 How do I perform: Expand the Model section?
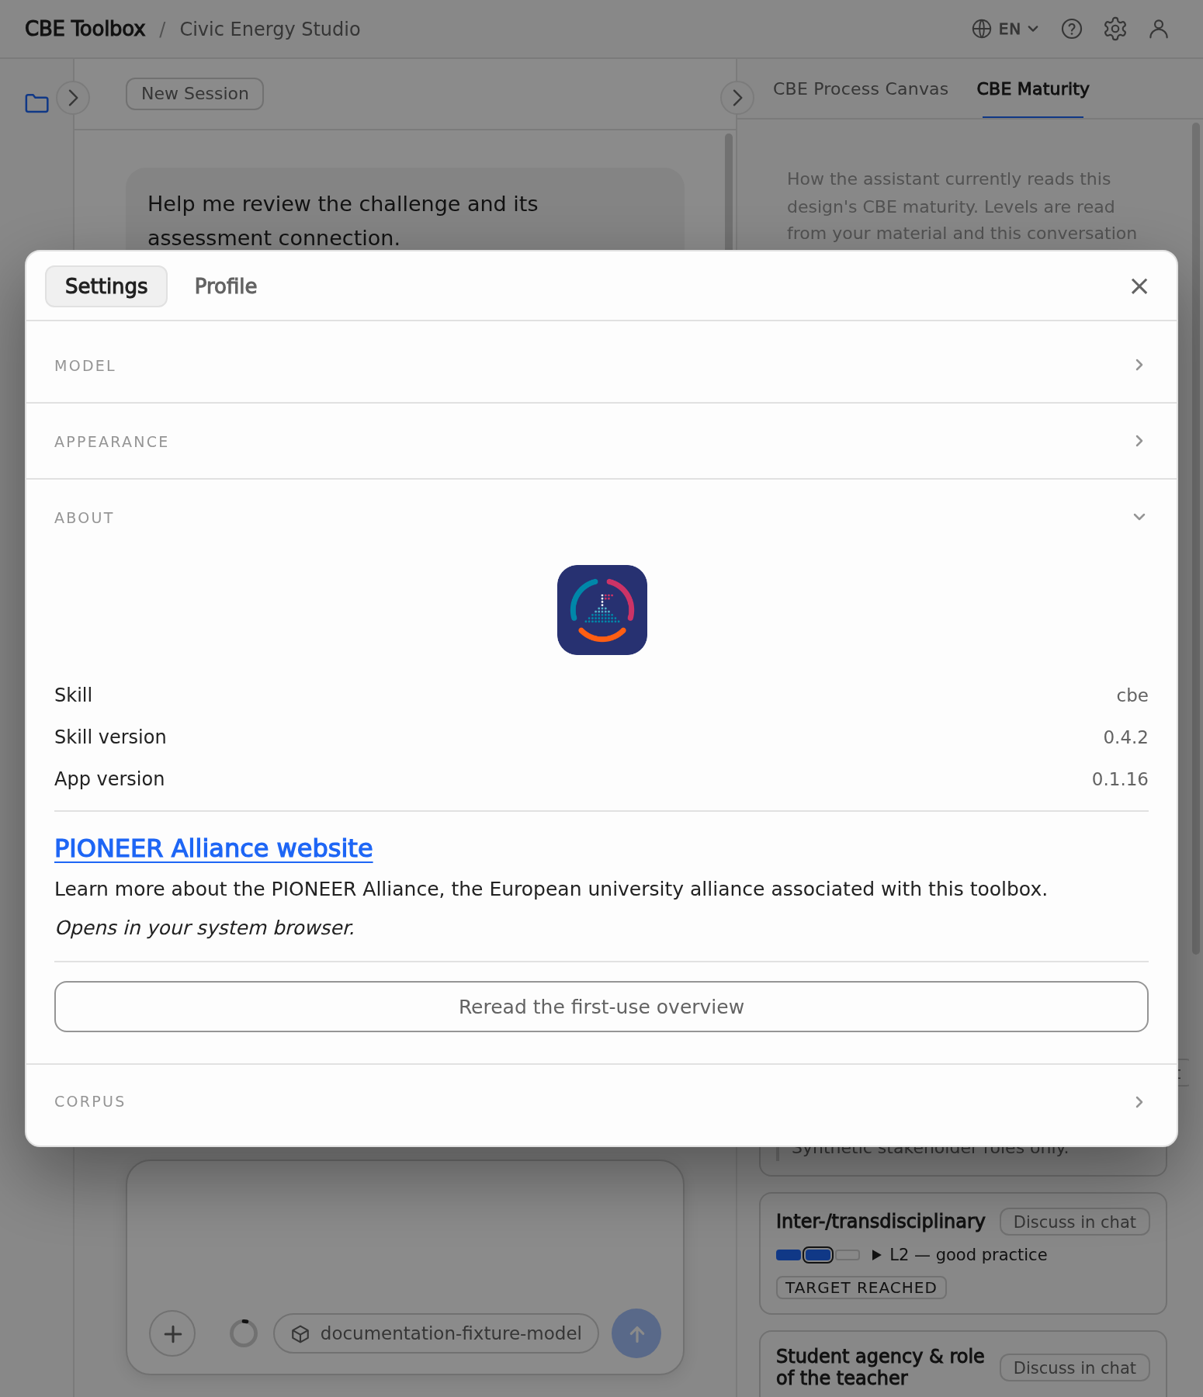[x=601, y=366]
